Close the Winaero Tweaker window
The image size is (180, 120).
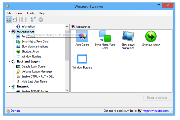click(x=168, y=5)
